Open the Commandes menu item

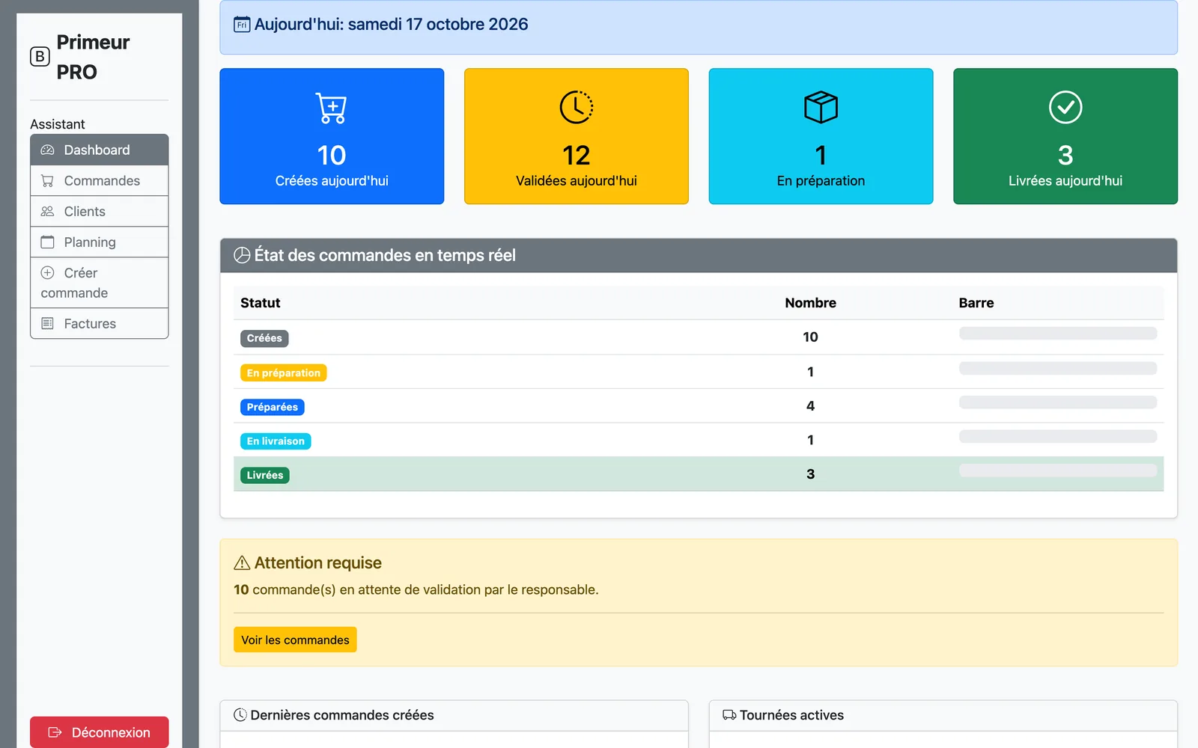coord(100,181)
